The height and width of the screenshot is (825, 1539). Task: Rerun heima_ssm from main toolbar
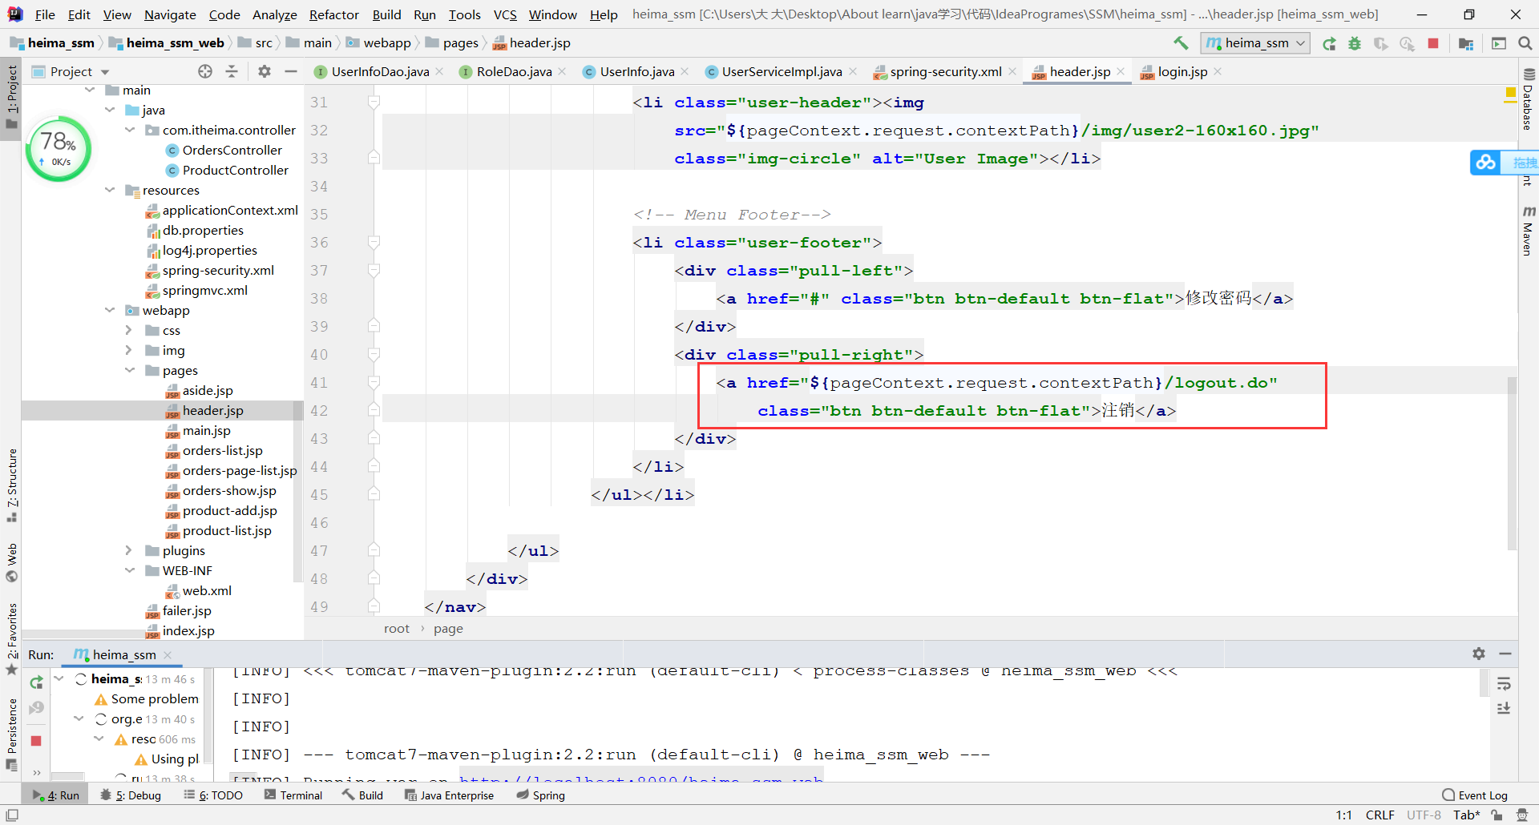(1329, 43)
